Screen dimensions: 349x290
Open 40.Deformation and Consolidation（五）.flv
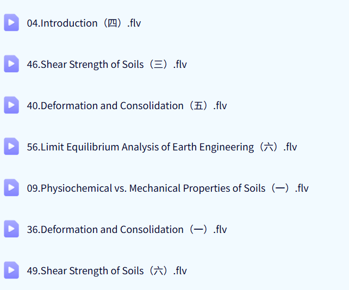pyautogui.click(x=127, y=106)
